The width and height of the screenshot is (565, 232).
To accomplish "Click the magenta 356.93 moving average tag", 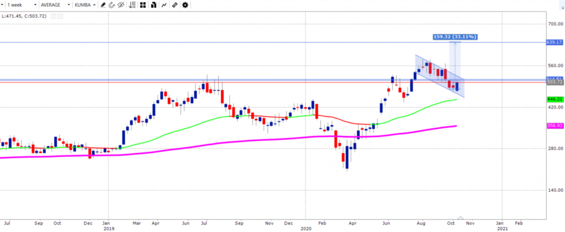I will [555, 126].
